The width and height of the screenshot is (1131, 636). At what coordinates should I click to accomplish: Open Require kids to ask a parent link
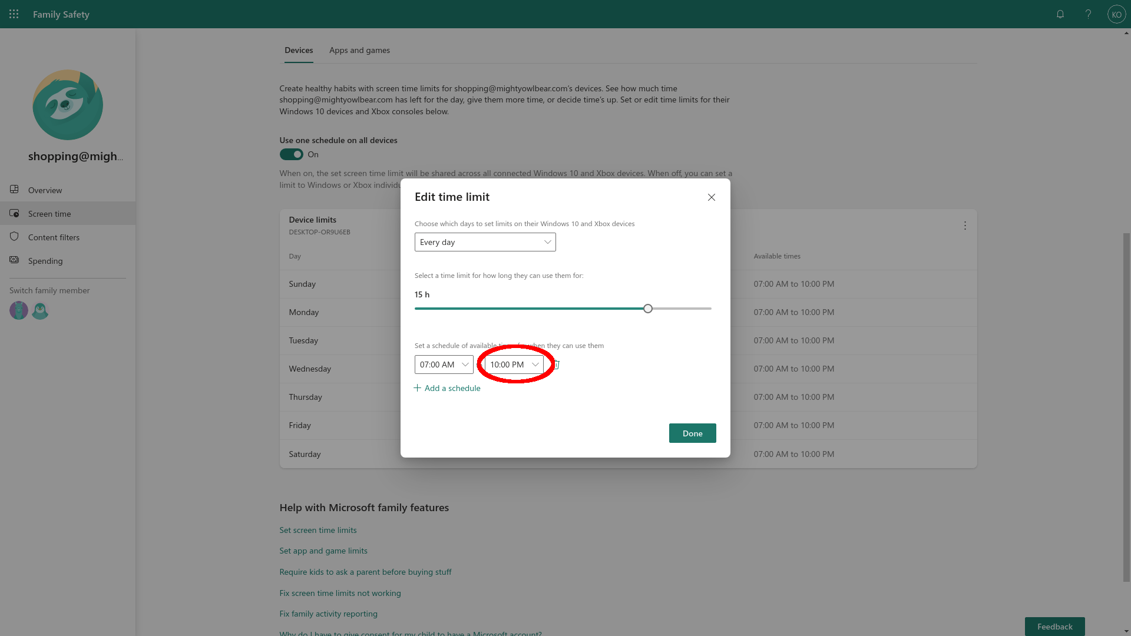[x=365, y=572]
